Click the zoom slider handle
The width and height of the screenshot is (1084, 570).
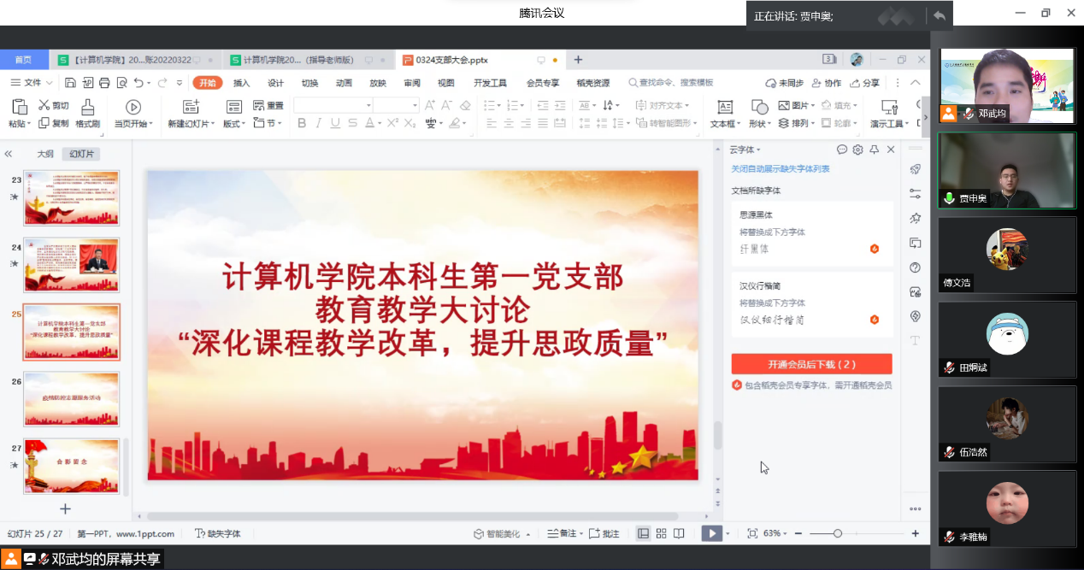click(x=838, y=533)
